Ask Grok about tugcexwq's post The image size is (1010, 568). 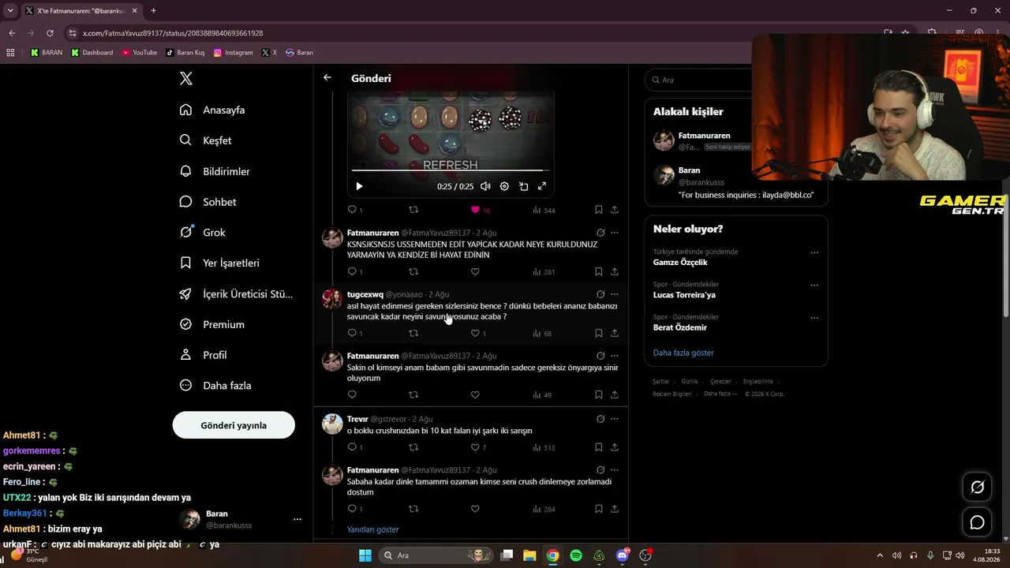[600, 294]
